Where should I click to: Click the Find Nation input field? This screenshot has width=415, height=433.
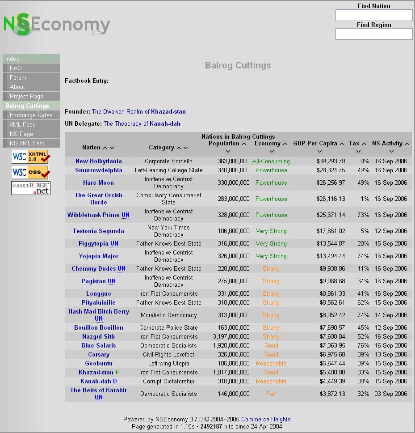[374, 15]
